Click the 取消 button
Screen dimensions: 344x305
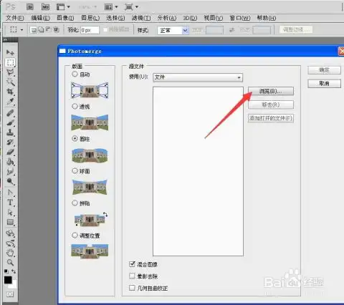(x=324, y=84)
